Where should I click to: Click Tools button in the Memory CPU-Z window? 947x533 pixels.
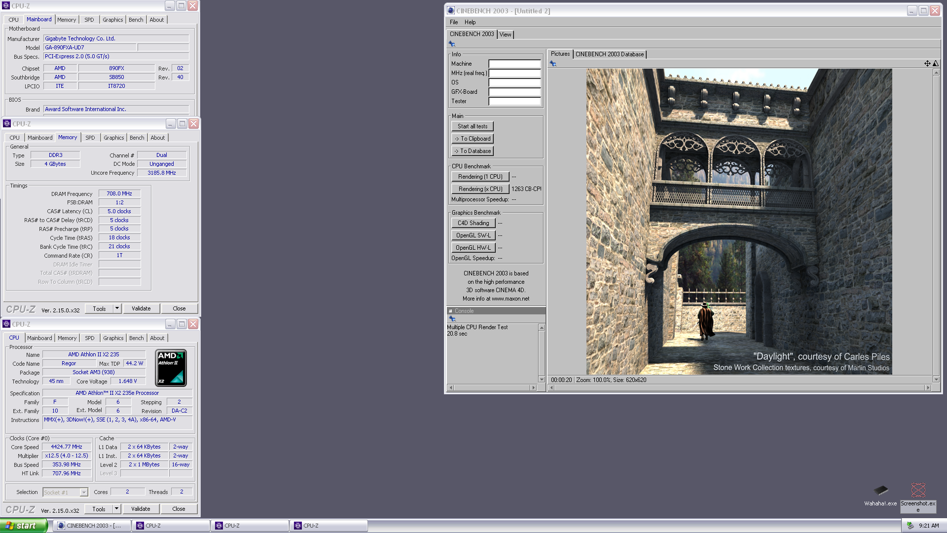pos(99,308)
